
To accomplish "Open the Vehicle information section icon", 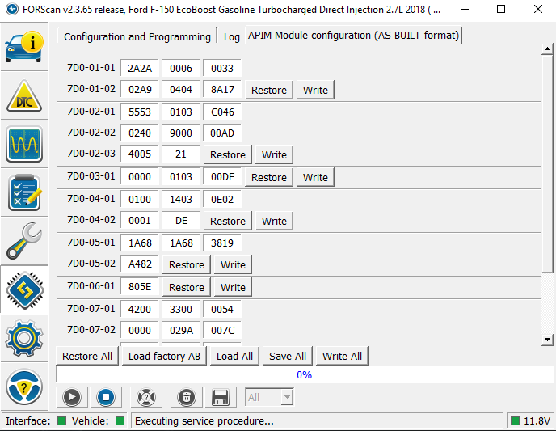I will click(x=24, y=47).
